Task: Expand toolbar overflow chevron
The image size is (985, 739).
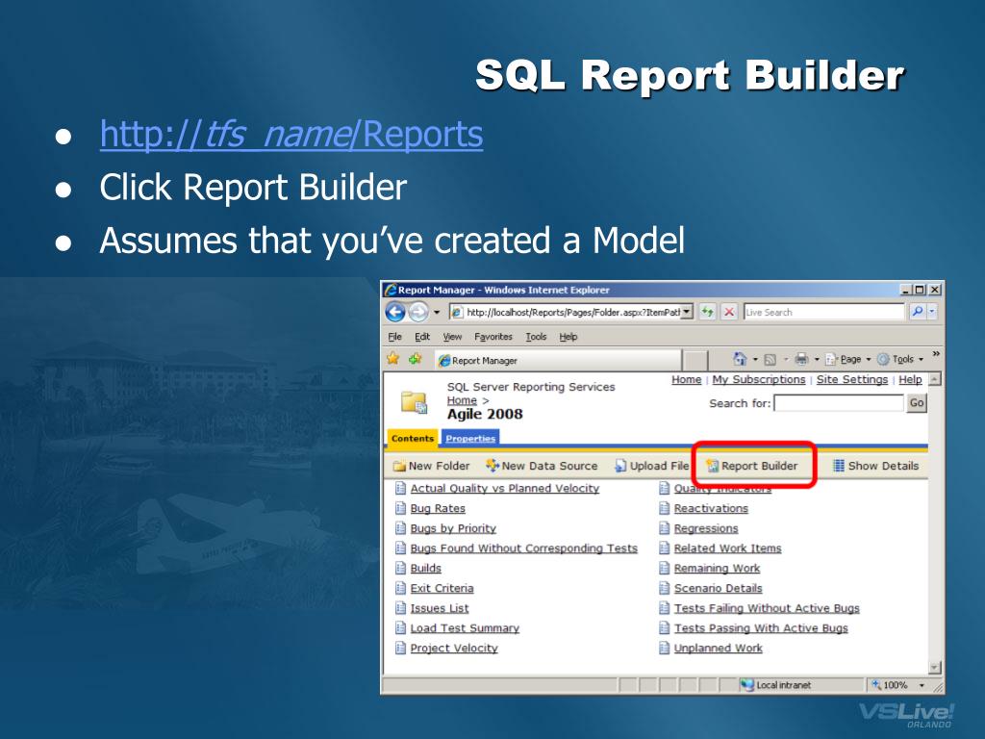Action: point(935,354)
